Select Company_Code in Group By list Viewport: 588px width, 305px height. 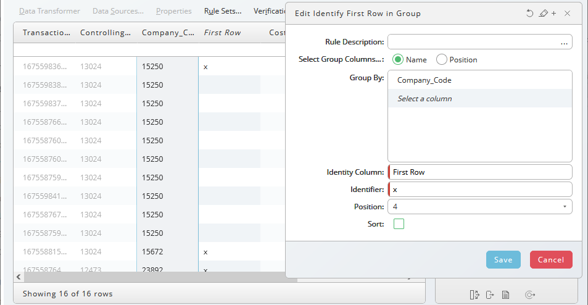click(479, 80)
